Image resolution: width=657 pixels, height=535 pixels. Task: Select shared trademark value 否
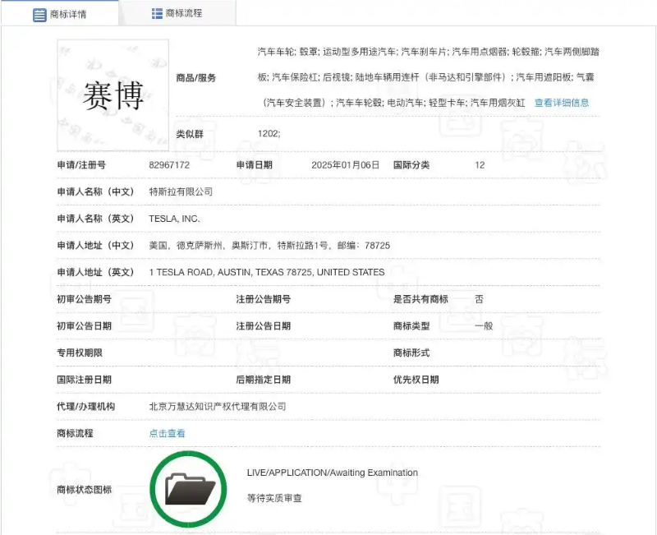click(x=480, y=299)
